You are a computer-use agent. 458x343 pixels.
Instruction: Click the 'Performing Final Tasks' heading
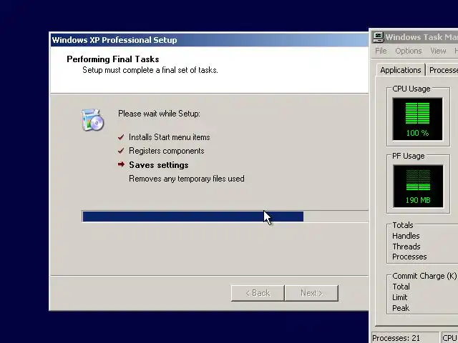tap(113, 59)
